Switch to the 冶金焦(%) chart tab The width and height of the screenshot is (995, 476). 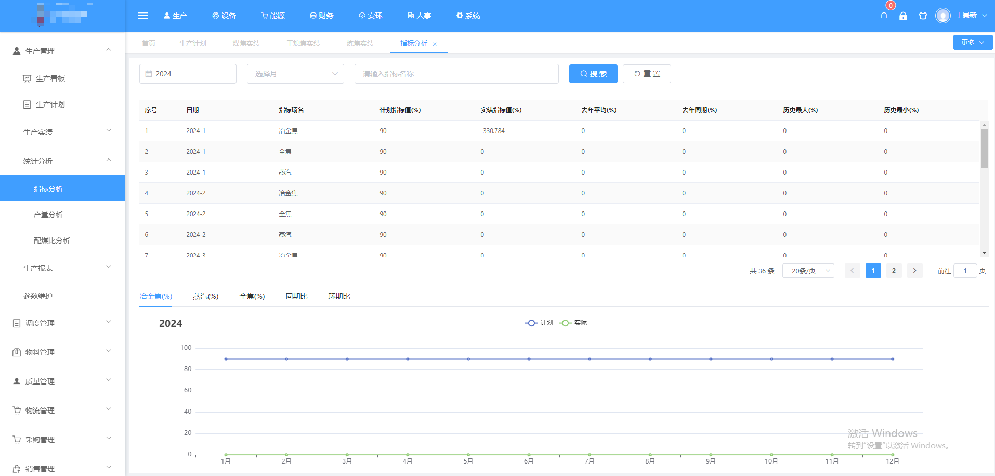(x=156, y=296)
